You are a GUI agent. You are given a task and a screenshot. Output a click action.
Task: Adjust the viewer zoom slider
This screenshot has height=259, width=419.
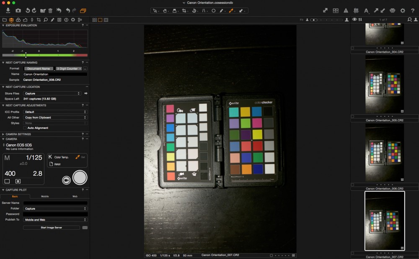point(326,20)
